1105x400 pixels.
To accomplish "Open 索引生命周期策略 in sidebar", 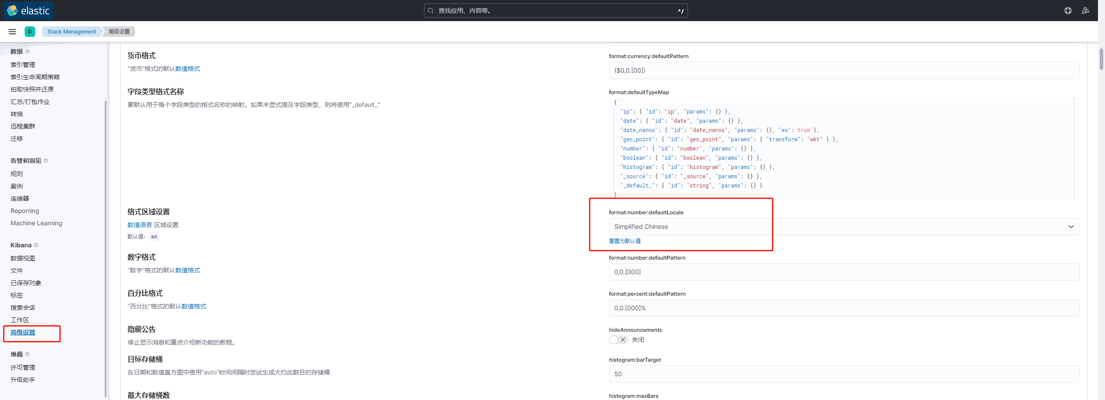I will click(x=35, y=77).
